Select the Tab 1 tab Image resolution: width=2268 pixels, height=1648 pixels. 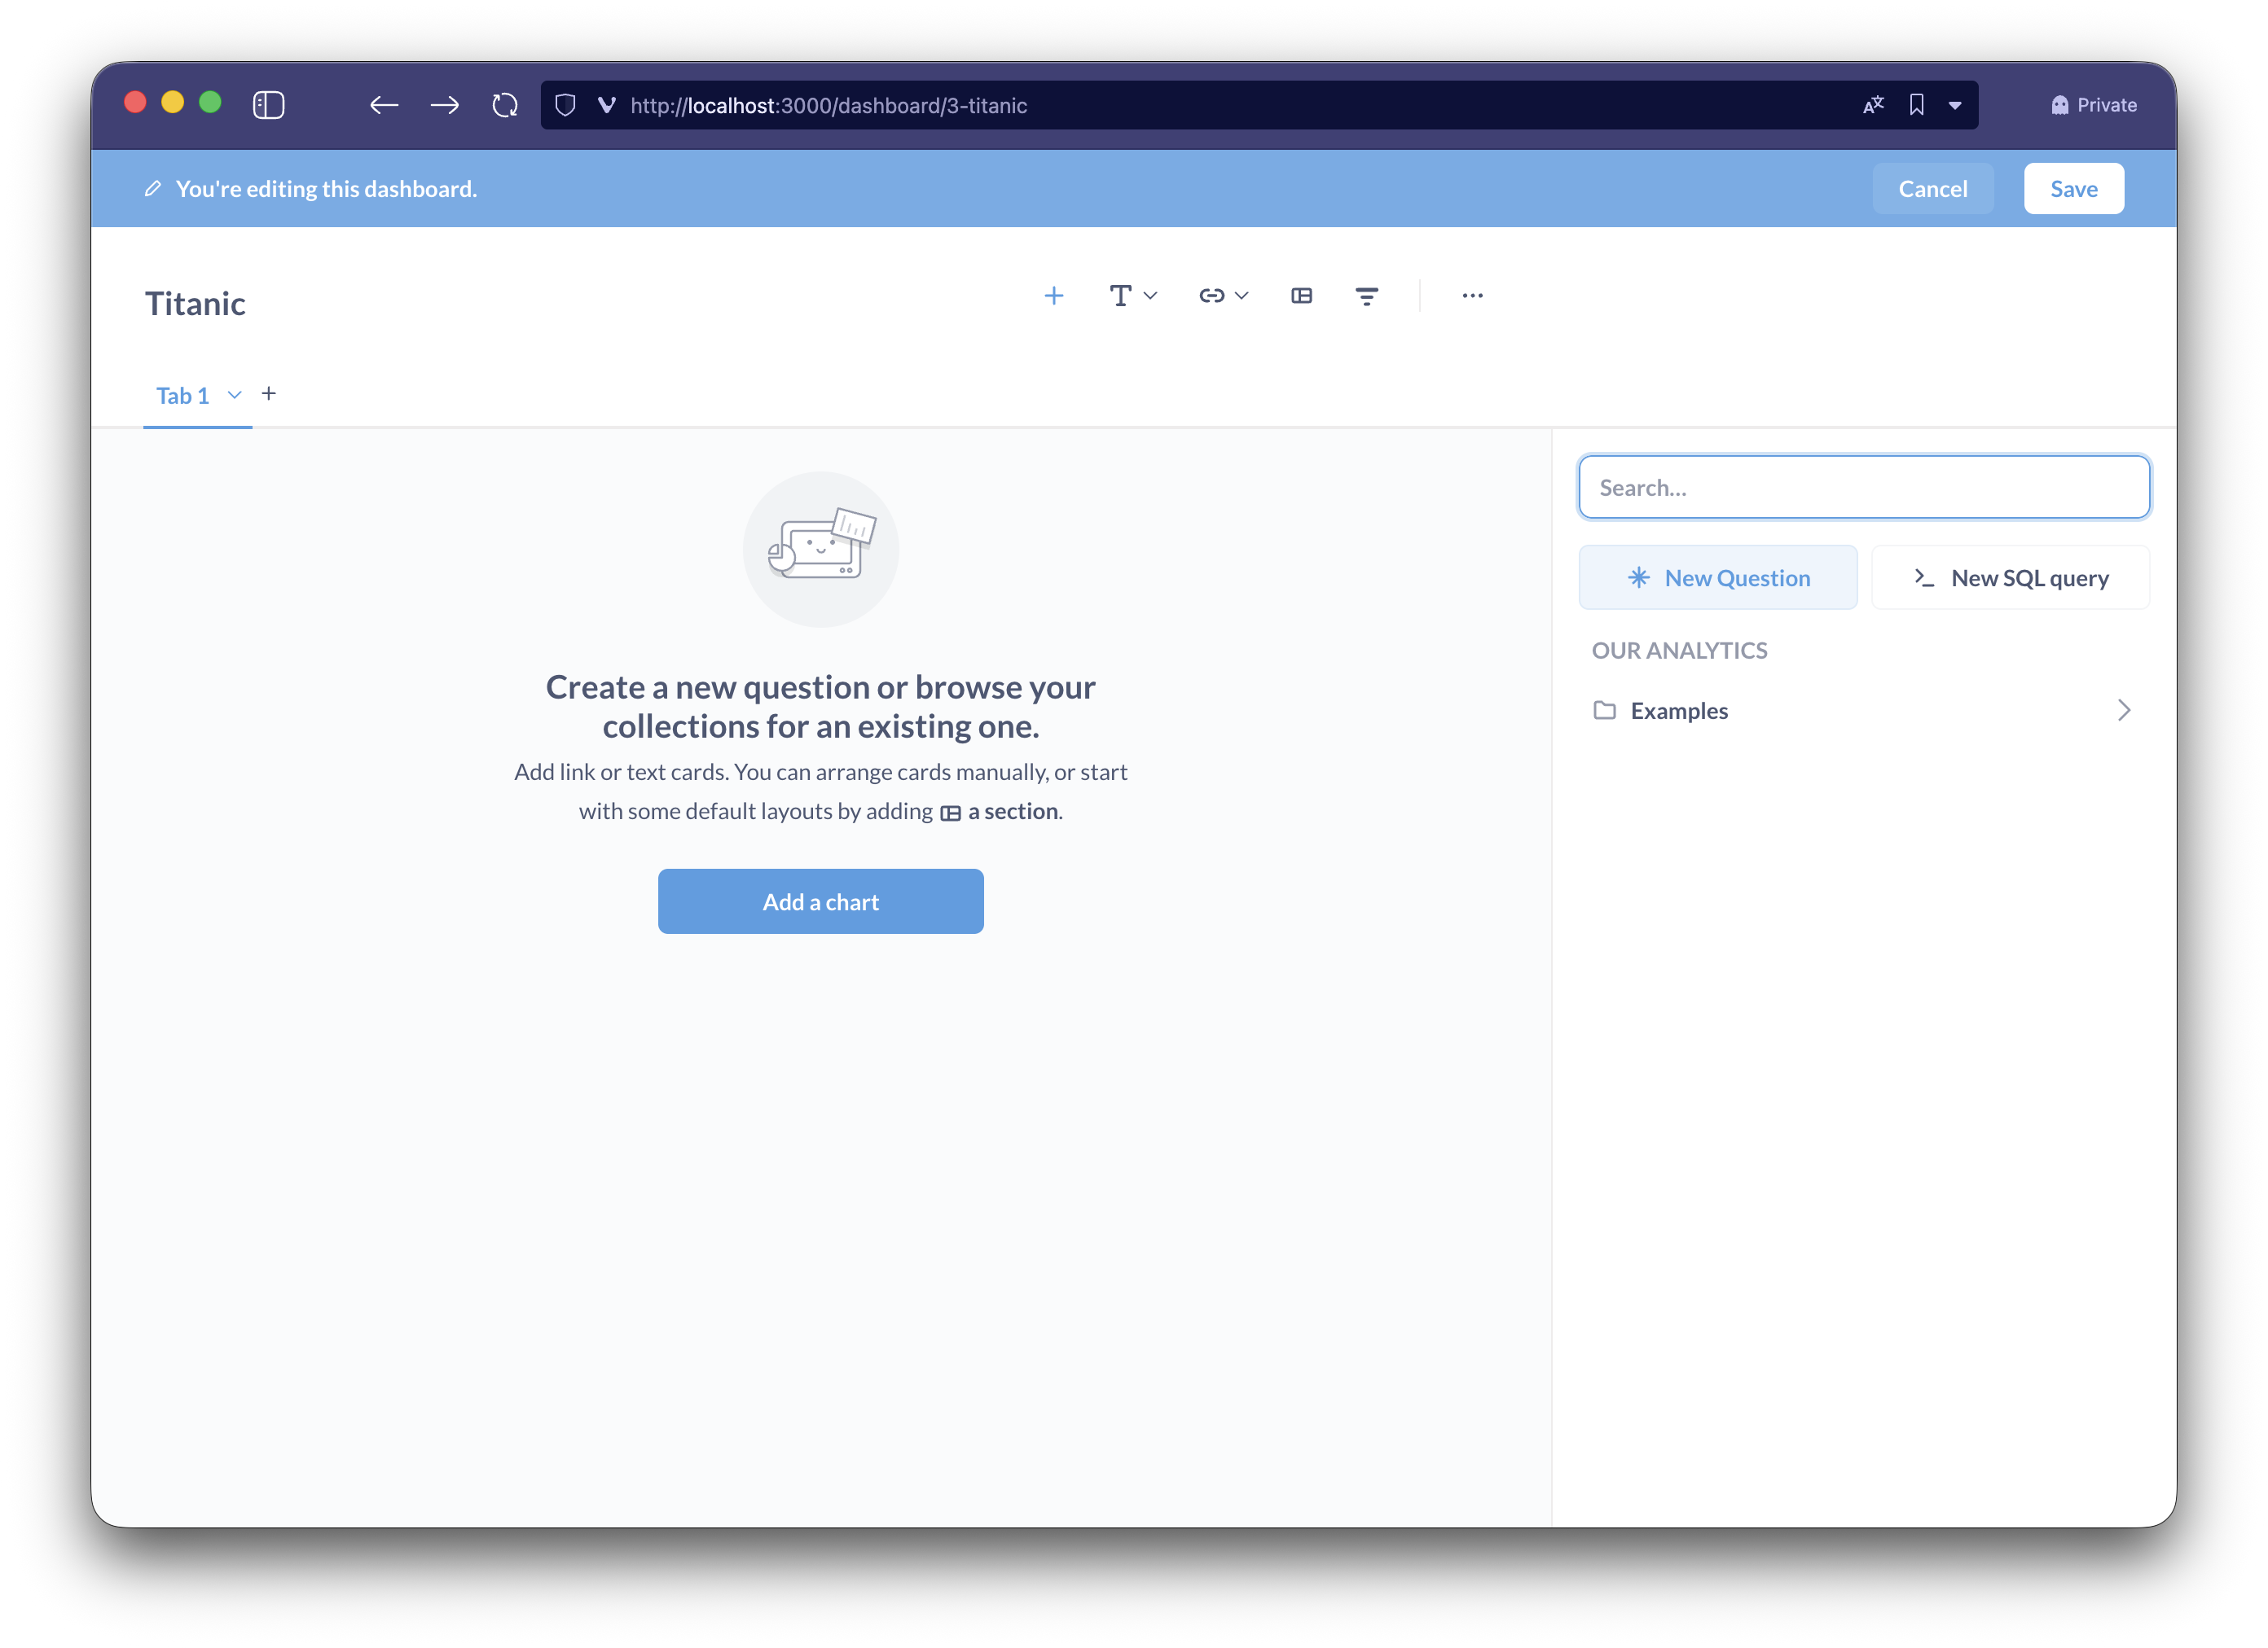point(183,396)
